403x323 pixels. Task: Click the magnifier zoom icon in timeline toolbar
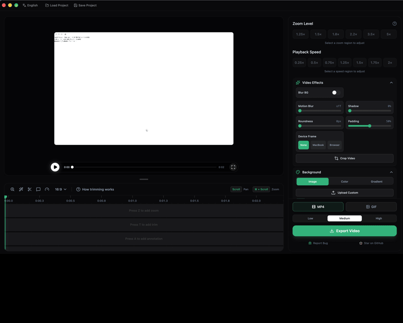pyautogui.click(x=12, y=189)
